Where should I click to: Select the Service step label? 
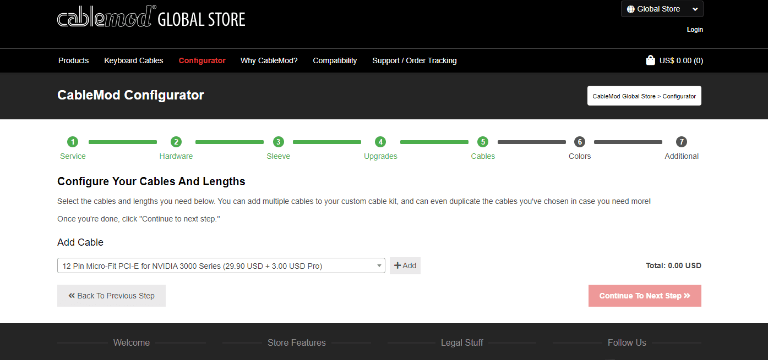coord(73,156)
